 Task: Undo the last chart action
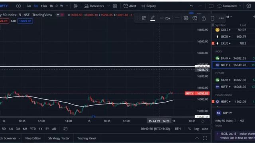coord(192,6)
